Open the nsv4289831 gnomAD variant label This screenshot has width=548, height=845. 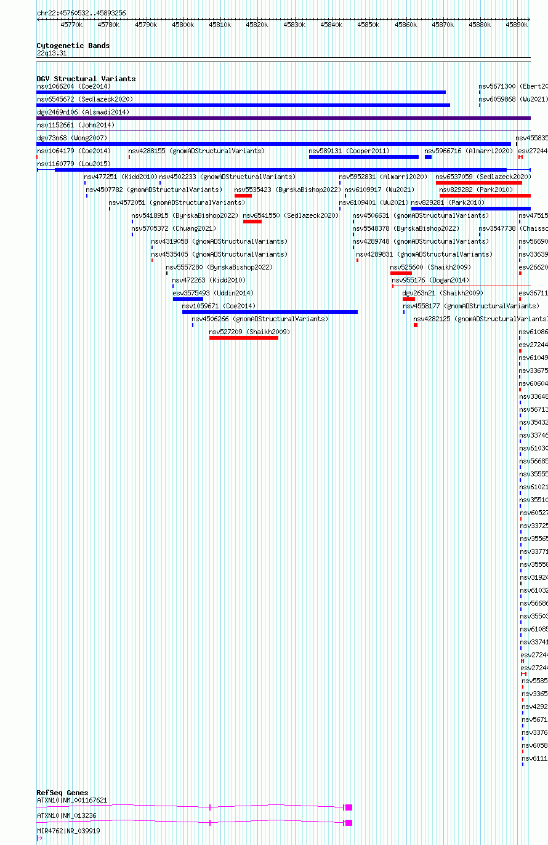(424, 254)
